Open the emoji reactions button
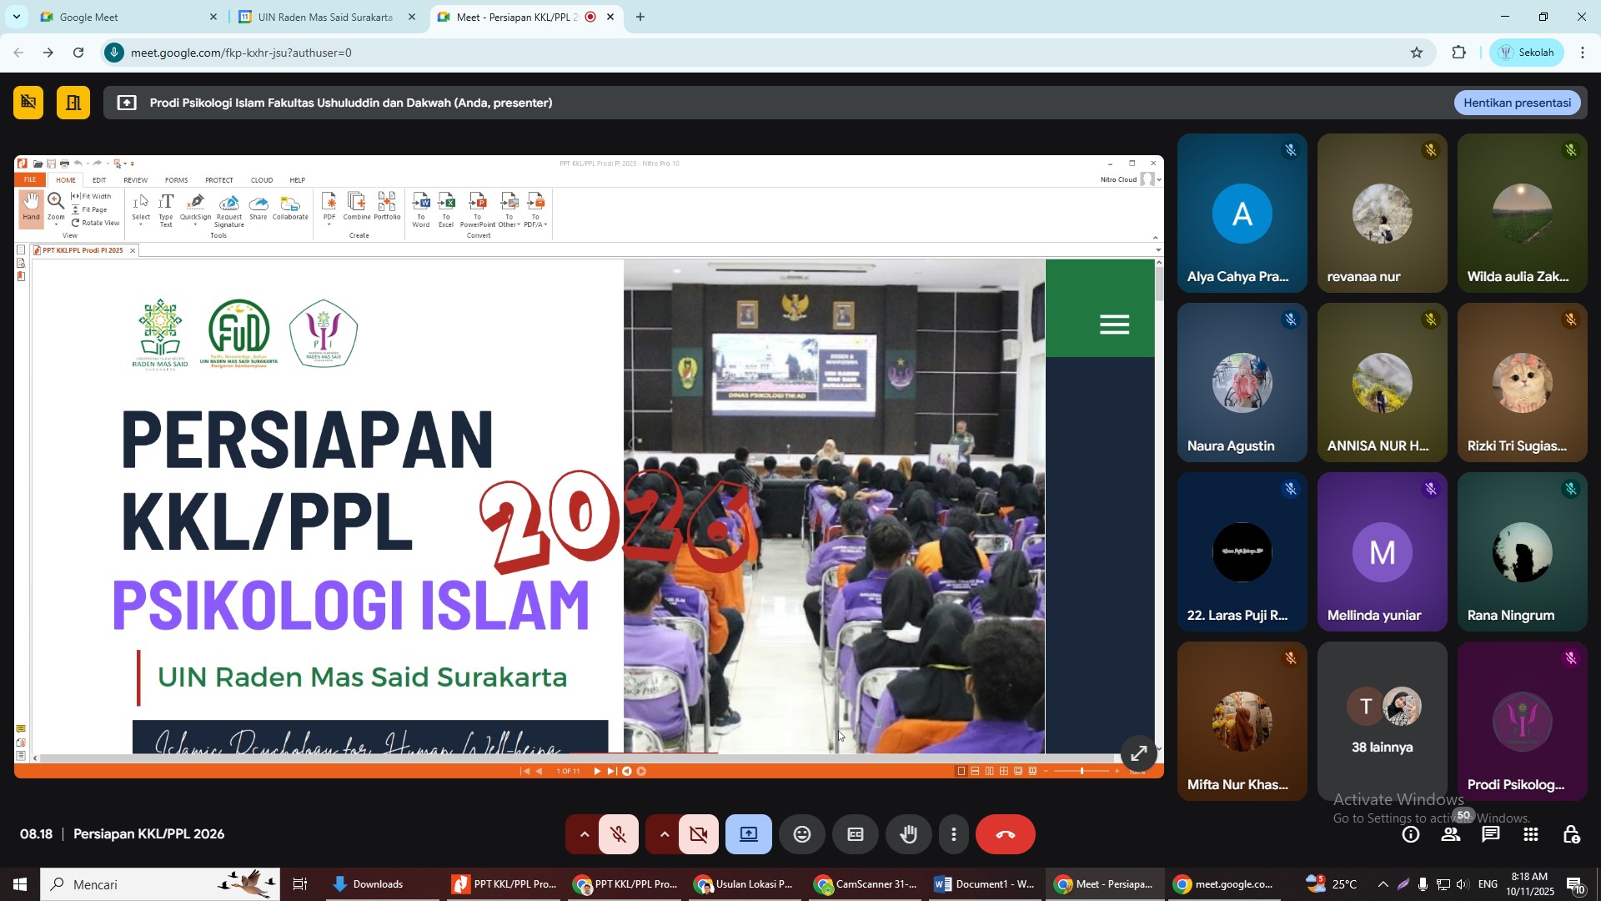The height and width of the screenshot is (901, 1601). (801, 834)
